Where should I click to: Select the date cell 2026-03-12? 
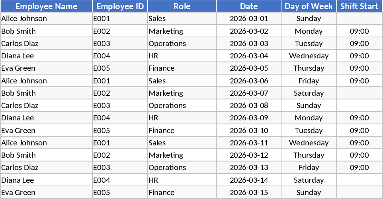[x=249, y=155]
